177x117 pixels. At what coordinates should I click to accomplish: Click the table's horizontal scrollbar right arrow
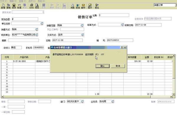coord(171,97)
